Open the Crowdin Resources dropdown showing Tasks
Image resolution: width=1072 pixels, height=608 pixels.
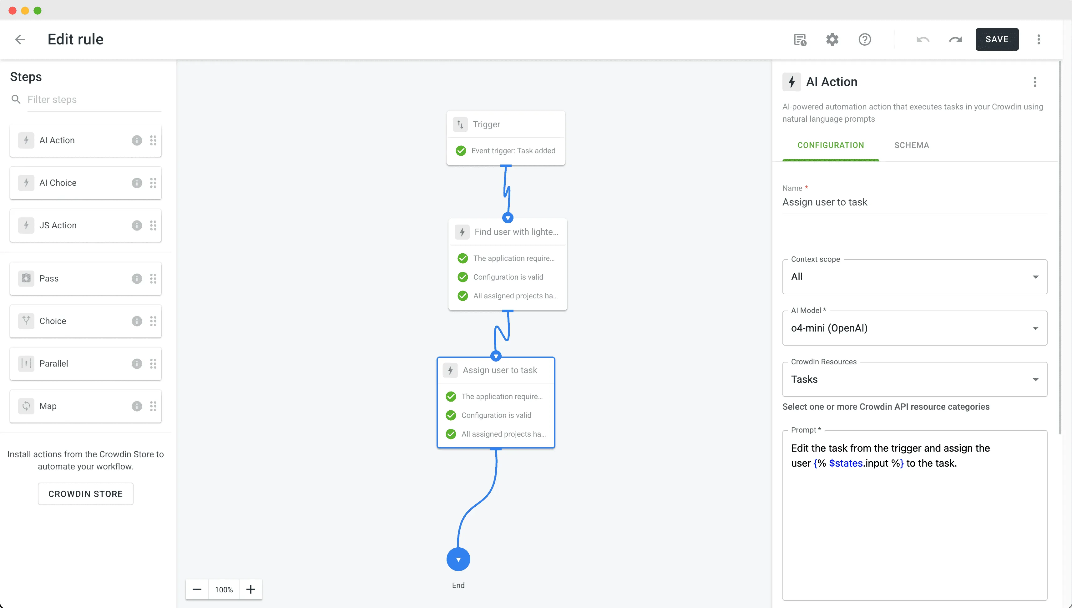pos(1035,379)
